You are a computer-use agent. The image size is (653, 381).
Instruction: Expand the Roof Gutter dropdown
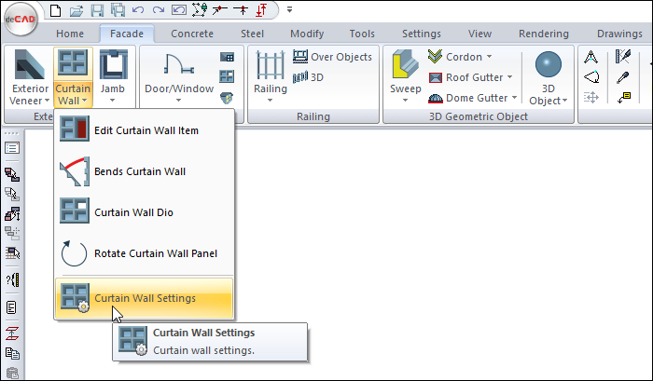pyautogui.click(x=510, y=77)
